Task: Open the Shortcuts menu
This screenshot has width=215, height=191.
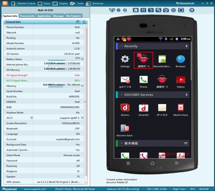Action: click(x=94, y=3)
